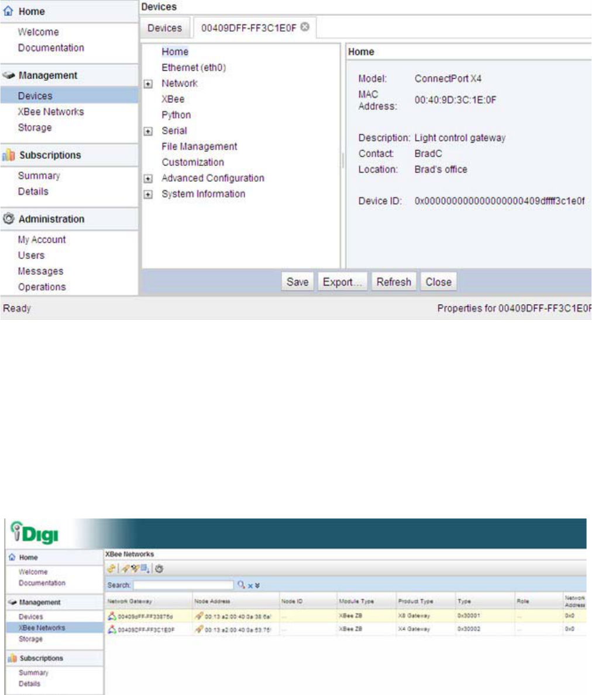Click the '0x30002' type cell
The image size is (592, 695).
tap(469, 629)
